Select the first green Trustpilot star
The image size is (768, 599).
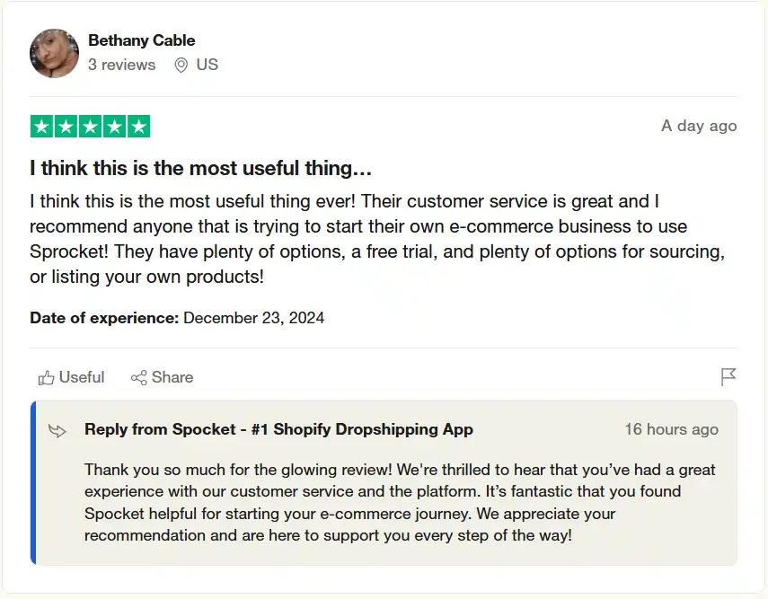42,126
